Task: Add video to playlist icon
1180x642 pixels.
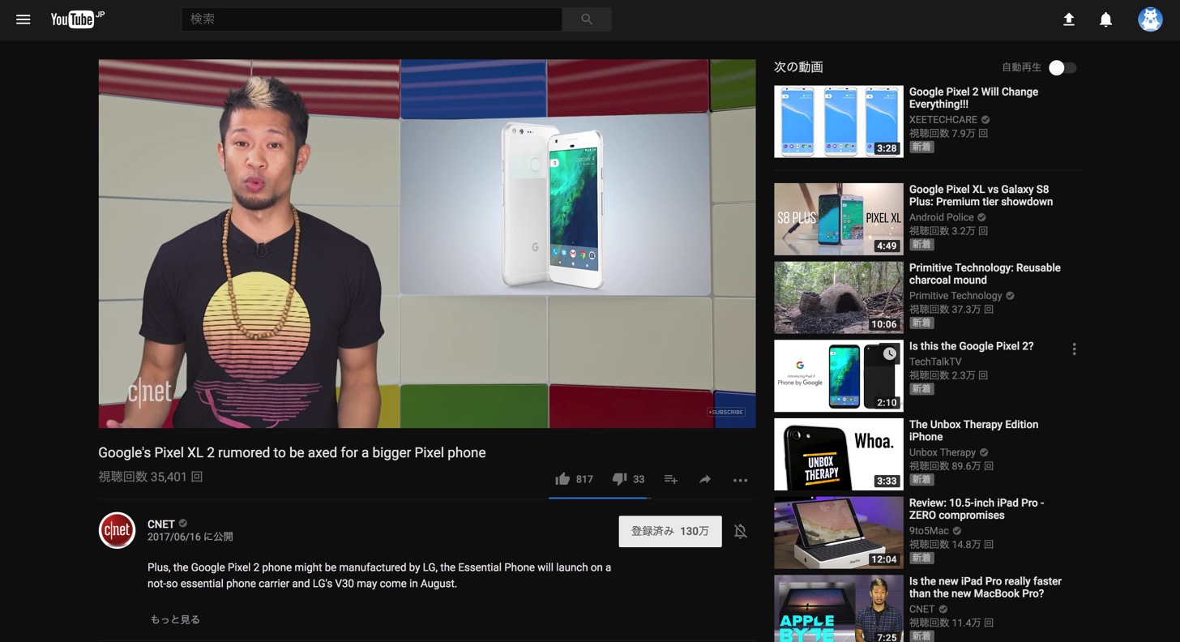Action: [671, 479]
